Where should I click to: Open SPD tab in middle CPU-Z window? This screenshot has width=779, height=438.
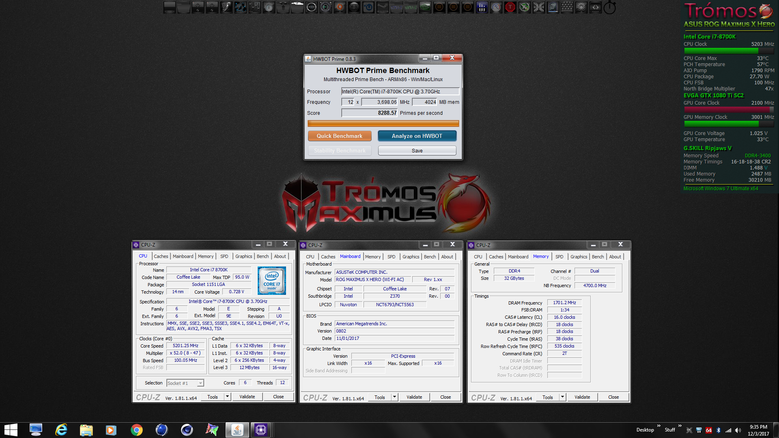[x=391, y=257]
